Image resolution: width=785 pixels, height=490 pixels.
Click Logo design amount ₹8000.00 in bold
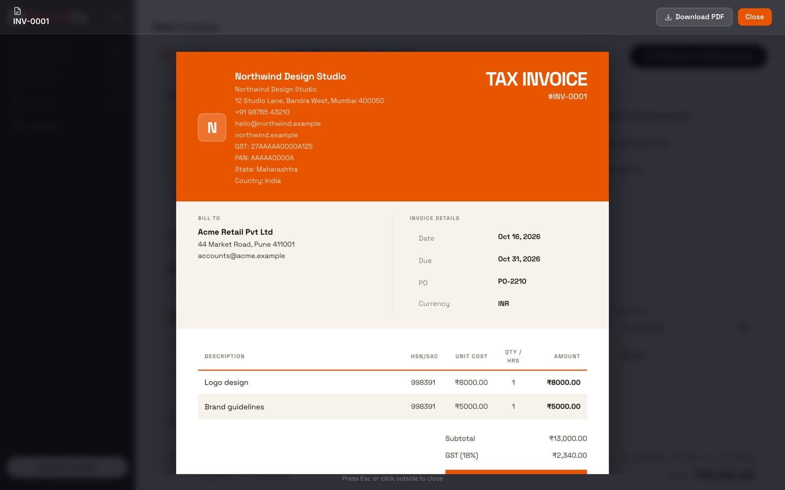564,382
